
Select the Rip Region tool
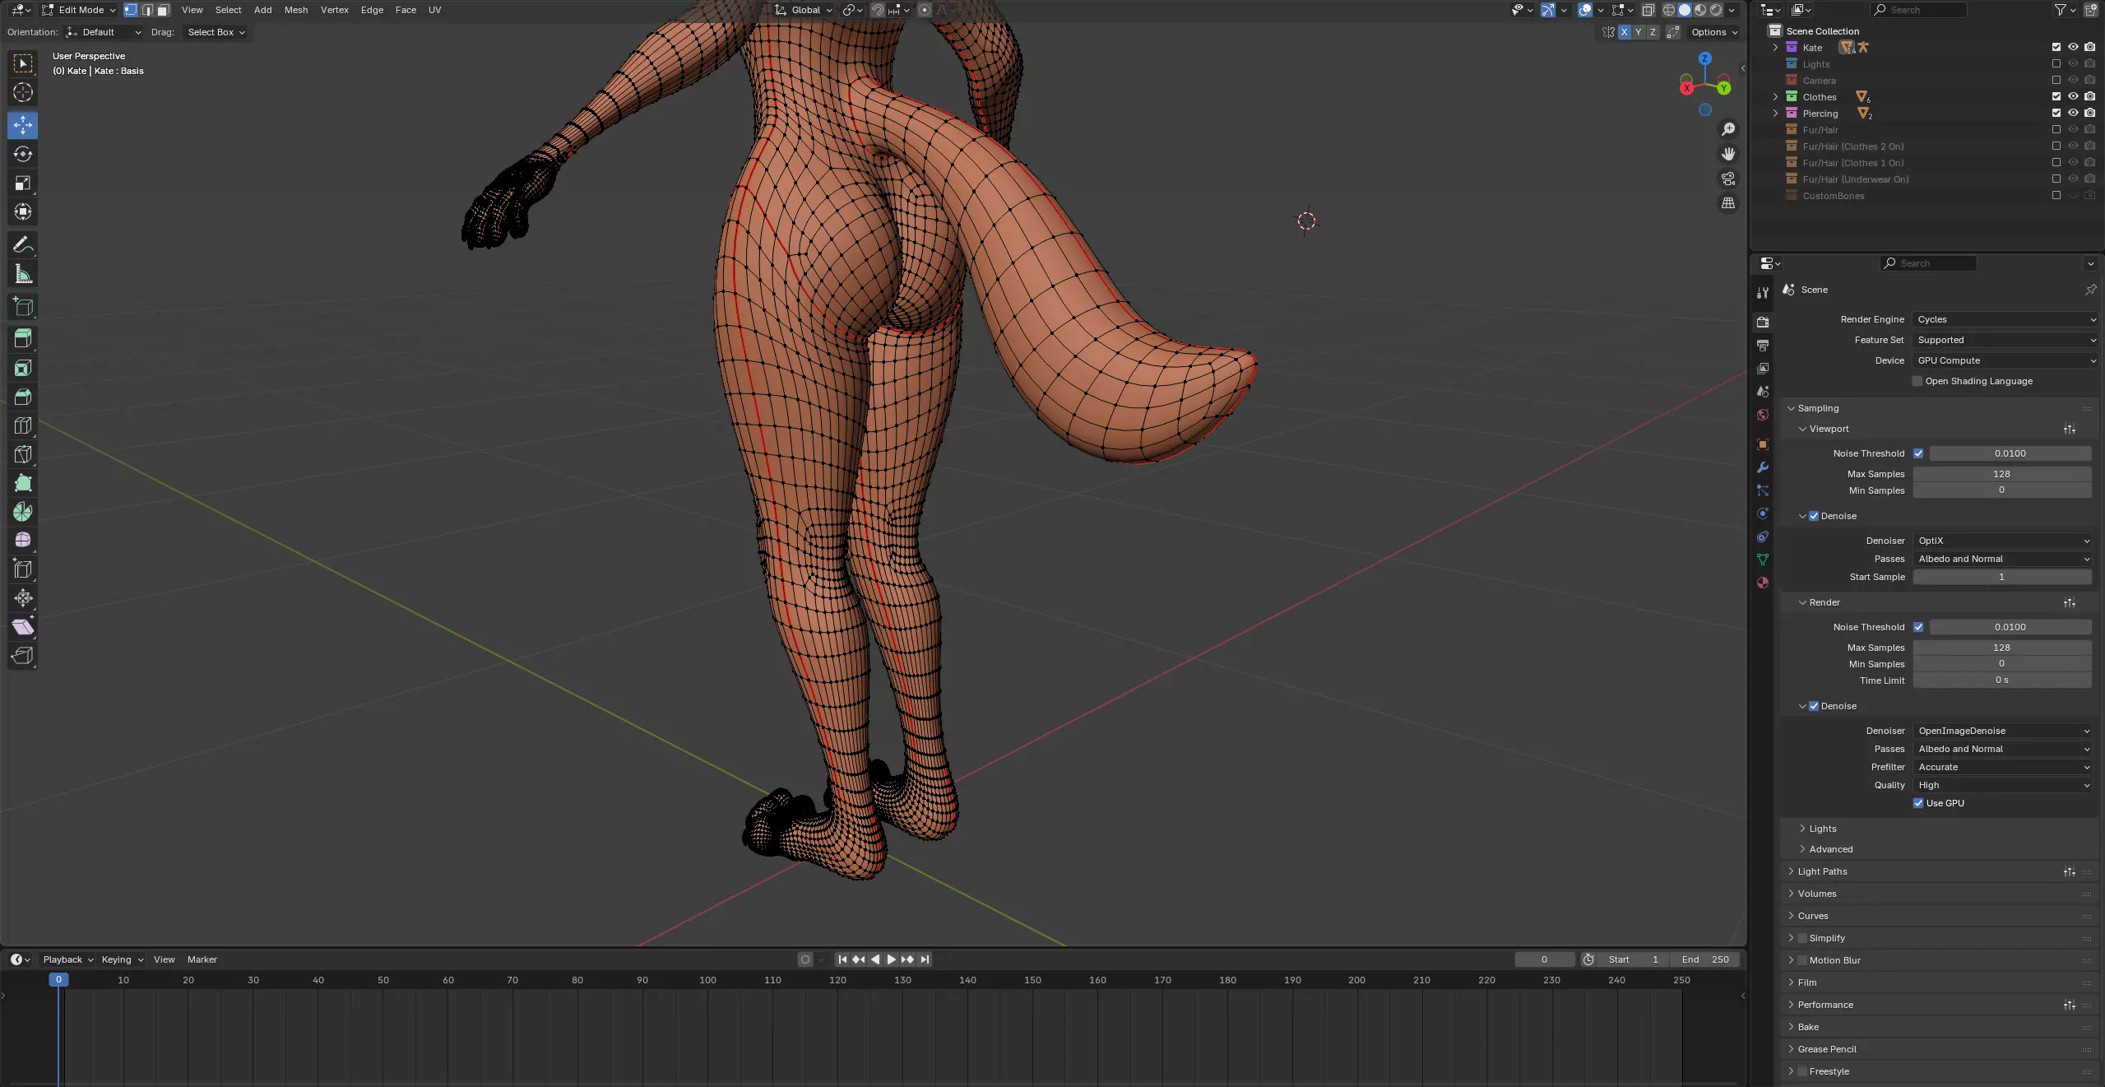point(23,656)
